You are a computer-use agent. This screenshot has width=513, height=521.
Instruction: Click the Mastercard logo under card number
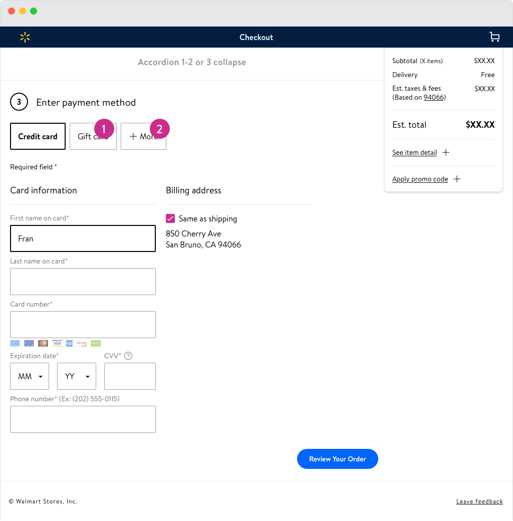coord(43,344)
